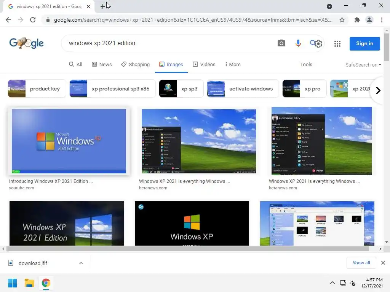Open the black Windows XP logo image
Viewport: 390px width, 292px height.
[x=192, y=224]
